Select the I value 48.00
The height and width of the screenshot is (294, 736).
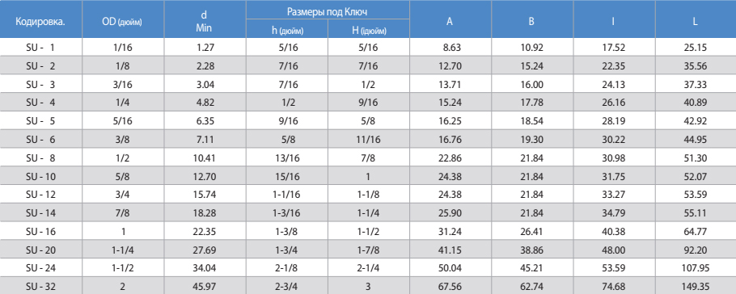[x=614, y=250]
